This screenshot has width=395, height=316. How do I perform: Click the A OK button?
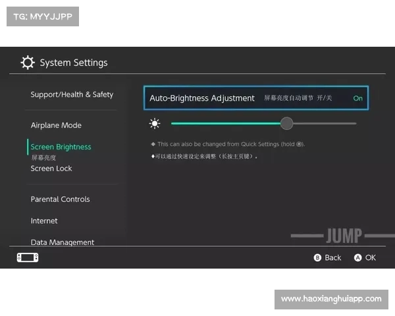365,257
